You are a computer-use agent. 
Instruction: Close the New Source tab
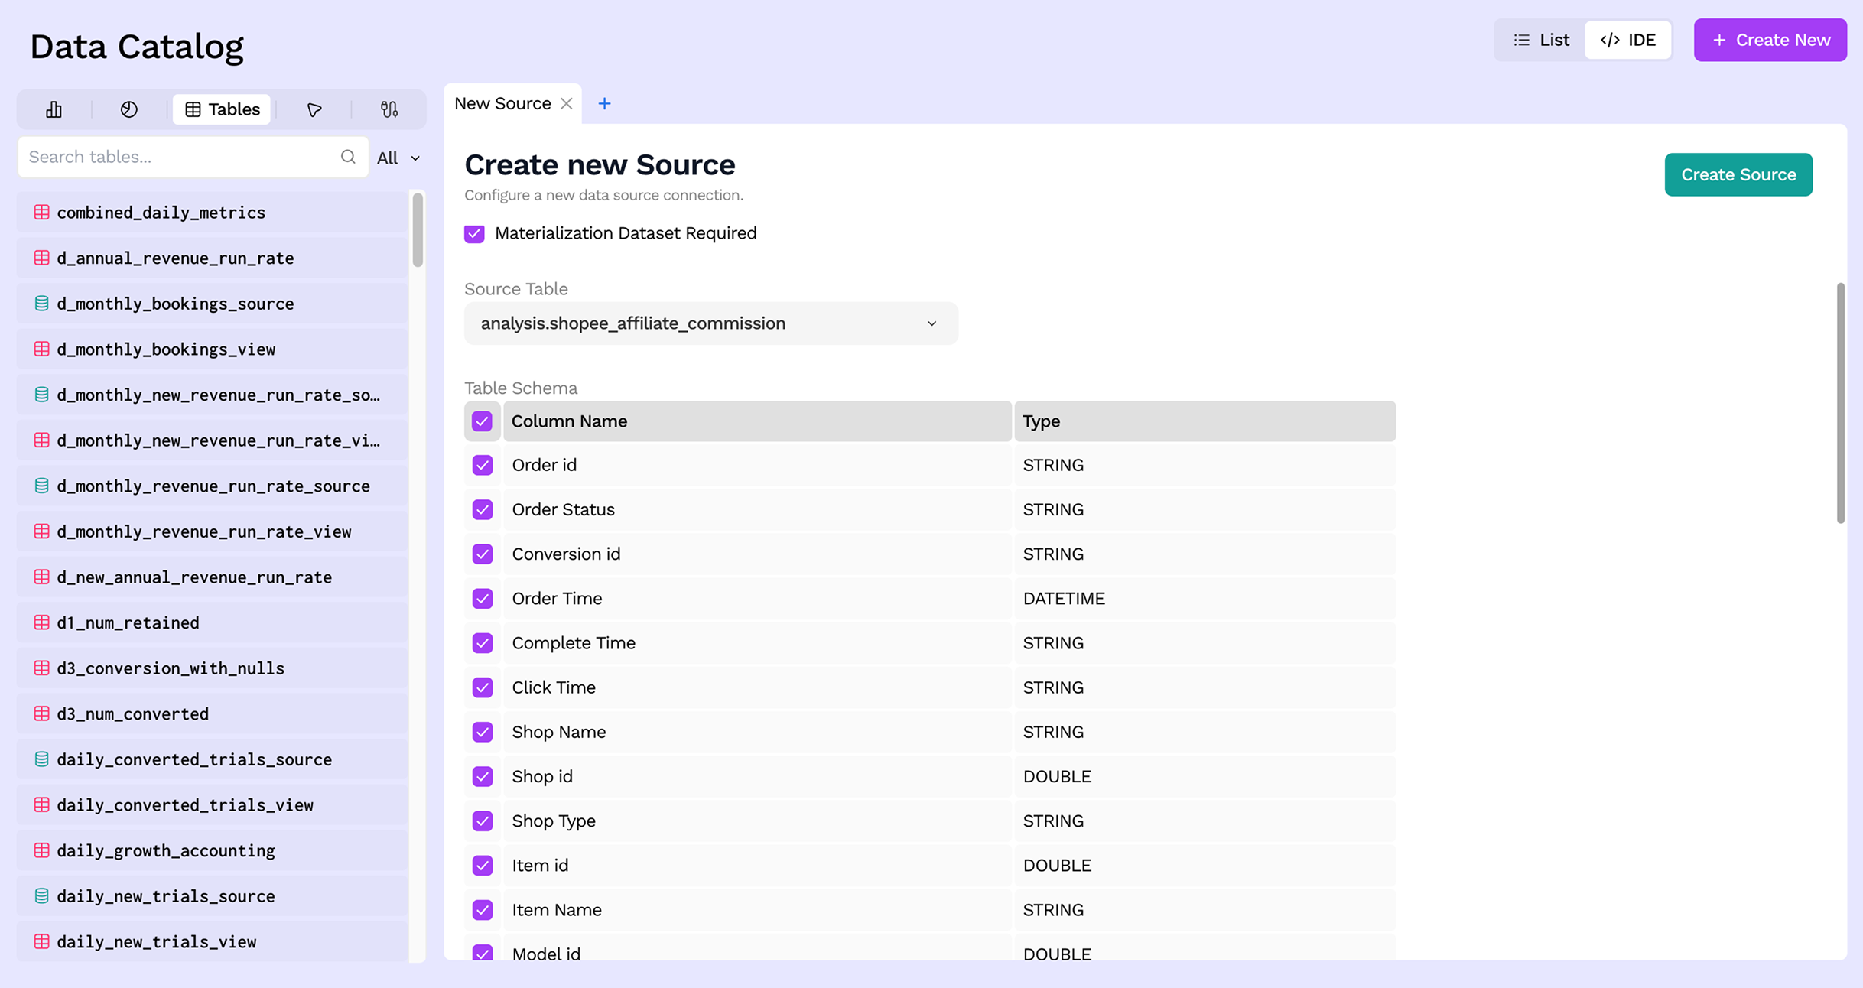click(567, 103)
